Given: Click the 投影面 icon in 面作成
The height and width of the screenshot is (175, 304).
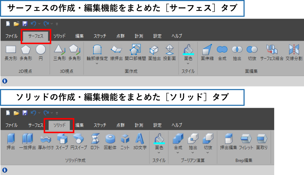Looking at the screenshot, I should point(169,52).
